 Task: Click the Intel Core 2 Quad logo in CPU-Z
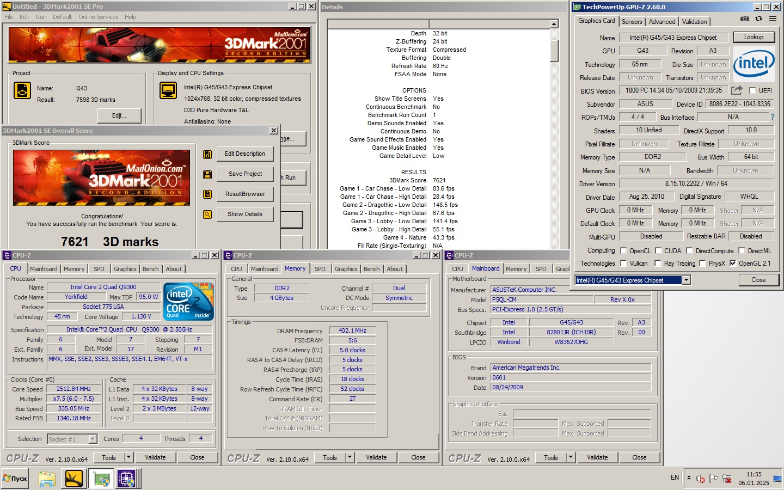click(x=189, y=302)
